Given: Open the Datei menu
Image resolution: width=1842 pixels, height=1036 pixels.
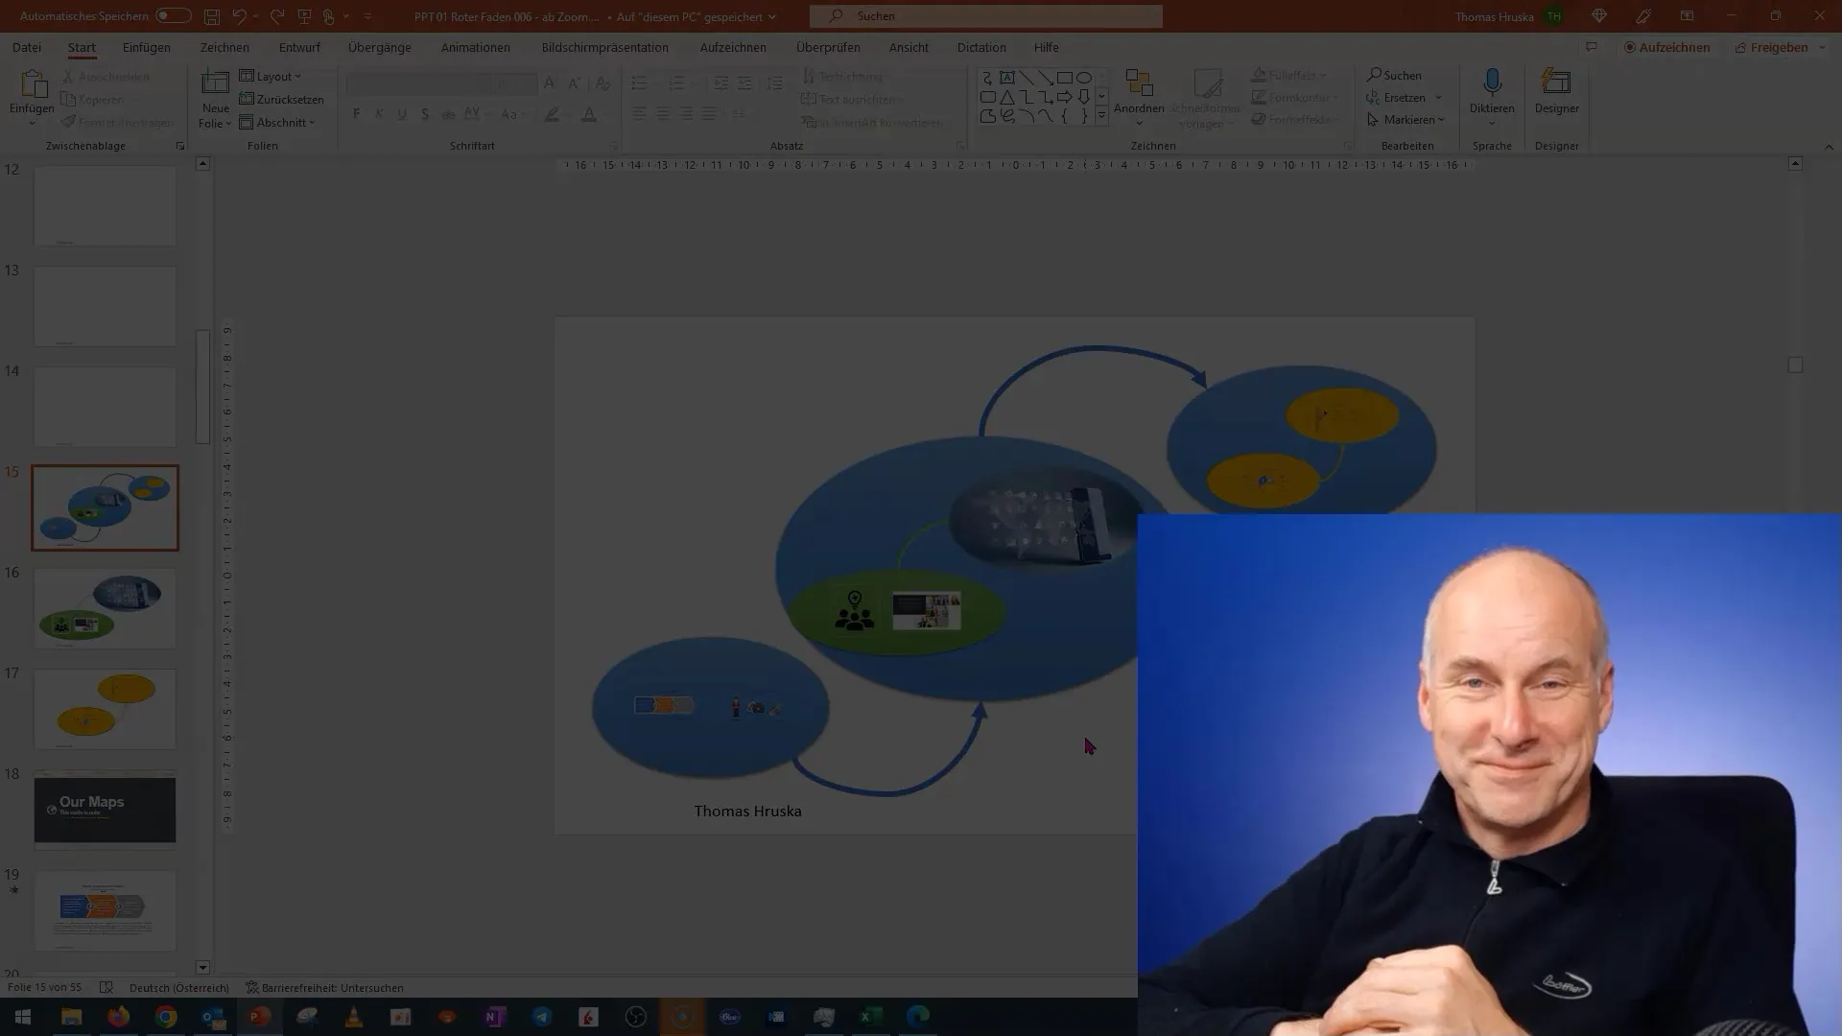Looking at the screenshot, I should [27, 47].
